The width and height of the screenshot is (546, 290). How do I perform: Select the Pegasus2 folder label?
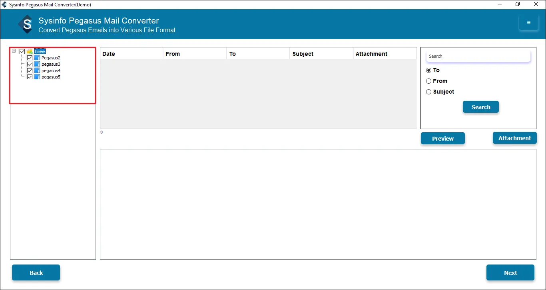pyautogui.click(x=51, y=58)
